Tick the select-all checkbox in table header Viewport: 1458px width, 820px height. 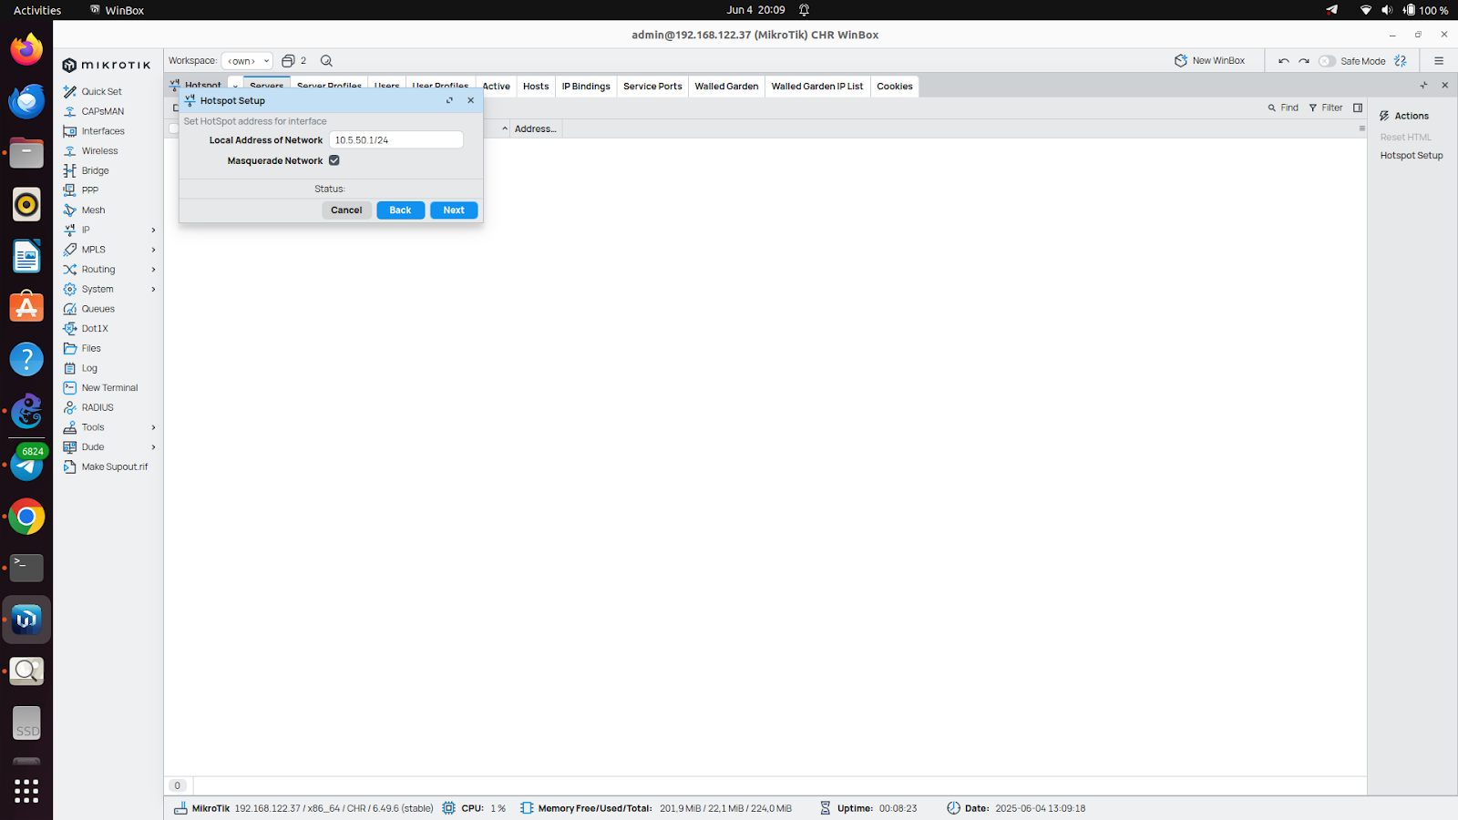click(173, 128)
